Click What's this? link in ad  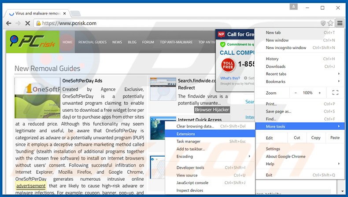click(230, 78)
